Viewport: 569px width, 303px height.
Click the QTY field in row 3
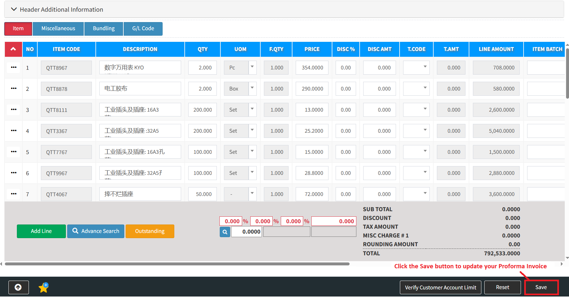tap(203, 110)
